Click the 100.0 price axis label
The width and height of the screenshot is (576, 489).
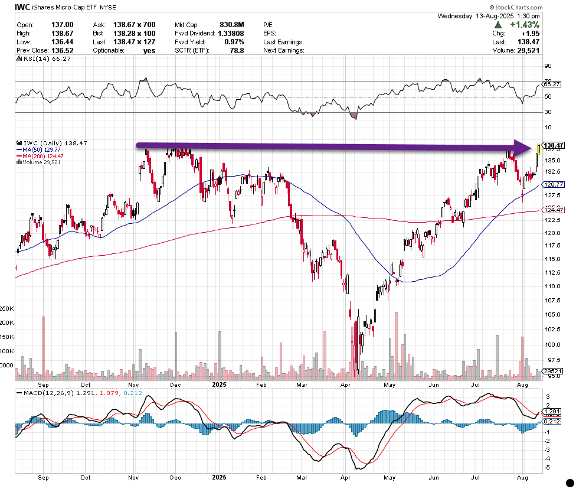552,344
